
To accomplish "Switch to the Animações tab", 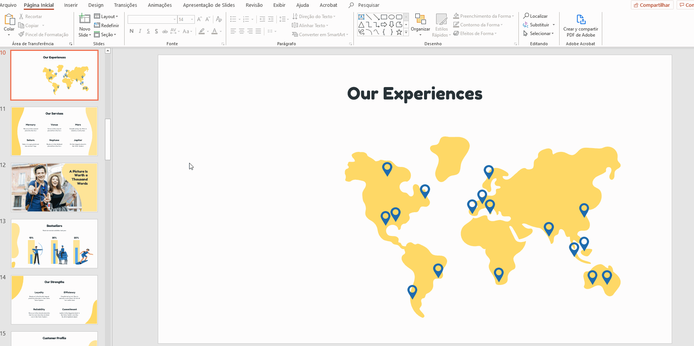I will click(160, 5).
